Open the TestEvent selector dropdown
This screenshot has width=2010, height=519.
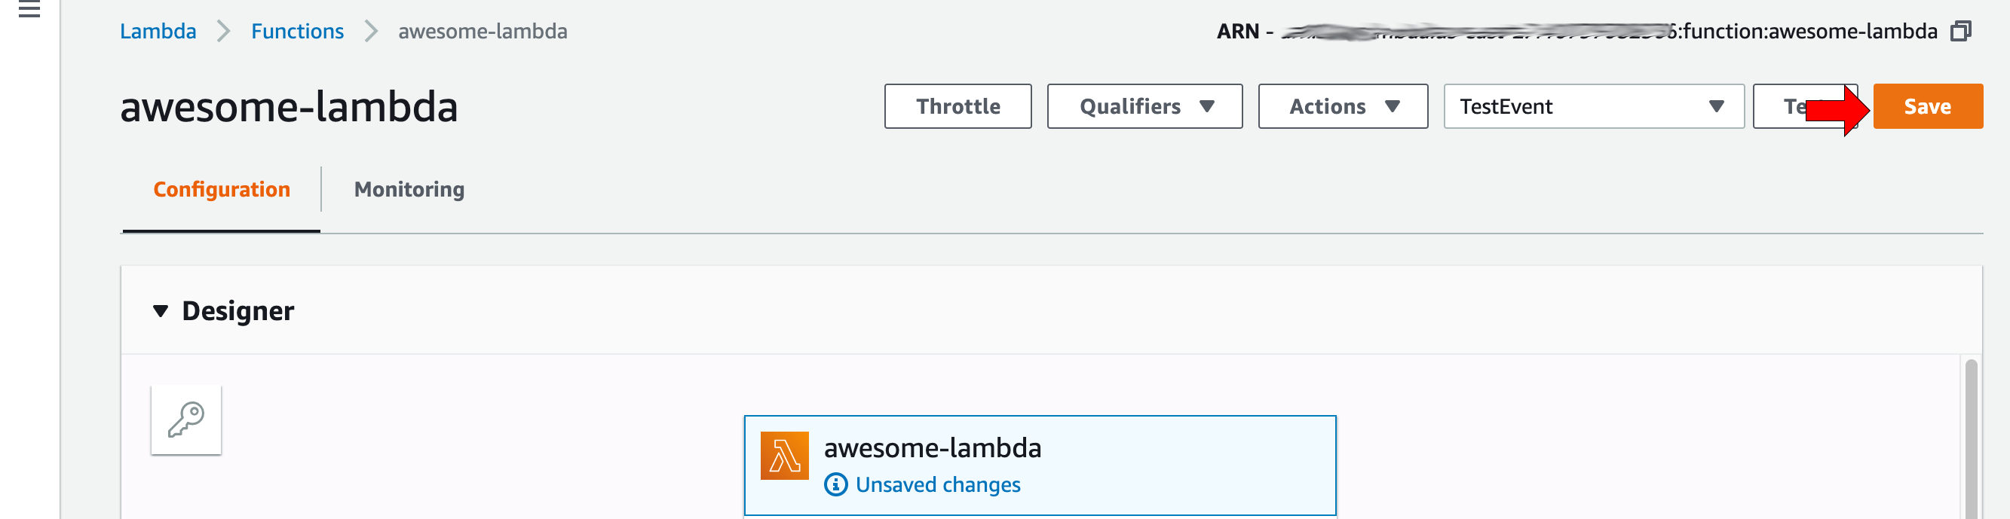pyautogui.click(x=1592, y=106)
